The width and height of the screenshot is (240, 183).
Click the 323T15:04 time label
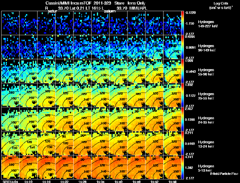click(10, 181)
